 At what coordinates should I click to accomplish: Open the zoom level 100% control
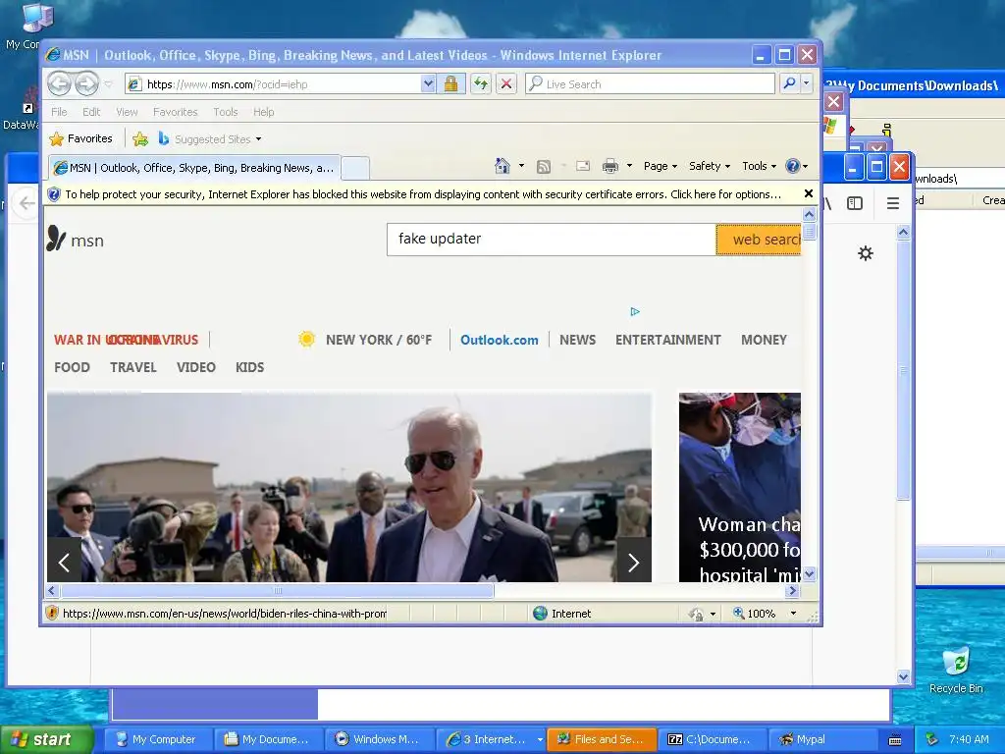(764, 614)
